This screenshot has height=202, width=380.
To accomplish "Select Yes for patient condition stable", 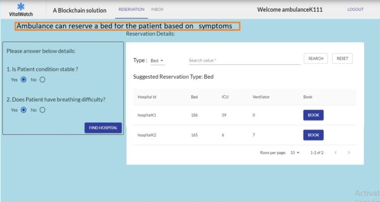I will click(x=24, y=80).
